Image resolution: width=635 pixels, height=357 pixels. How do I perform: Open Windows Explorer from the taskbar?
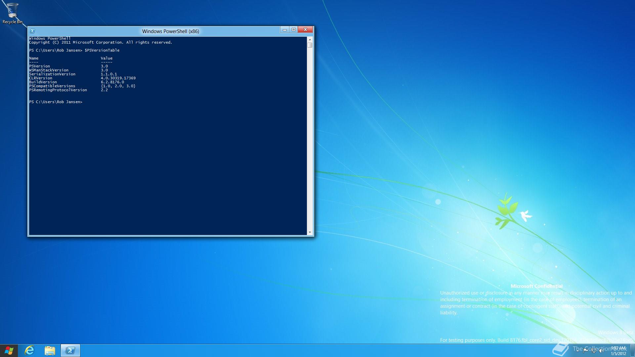tap(50, 350)
